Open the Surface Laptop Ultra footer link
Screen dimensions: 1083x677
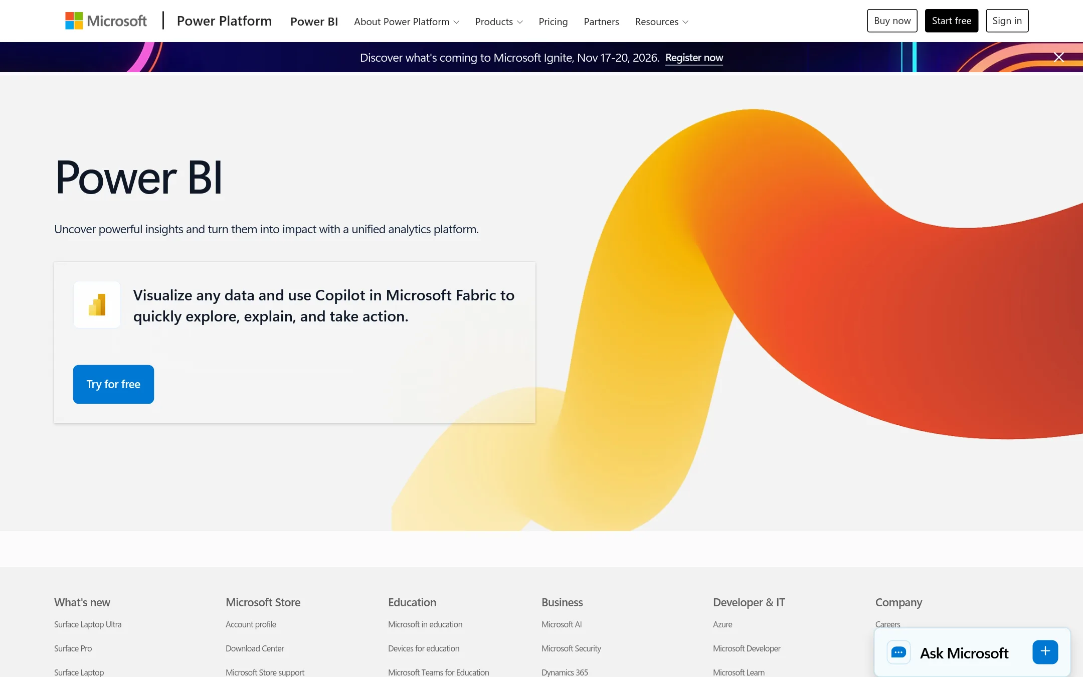point(88,624)
